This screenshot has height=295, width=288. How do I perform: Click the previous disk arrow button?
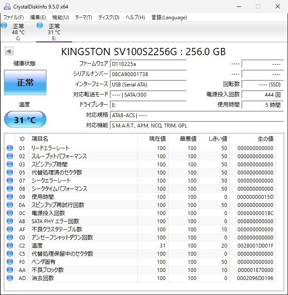point(9,51)
